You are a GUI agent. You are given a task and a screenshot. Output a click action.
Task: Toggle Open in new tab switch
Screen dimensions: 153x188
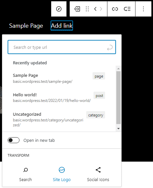[14, 140]
